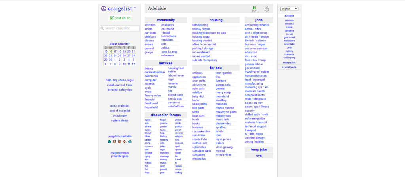Open the 'vegan' discussion forum

click(x=178, y=166)
